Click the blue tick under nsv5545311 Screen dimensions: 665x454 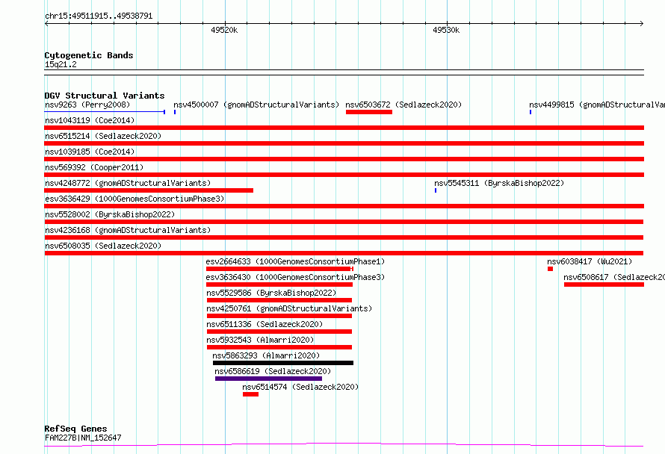coord(436,190)
